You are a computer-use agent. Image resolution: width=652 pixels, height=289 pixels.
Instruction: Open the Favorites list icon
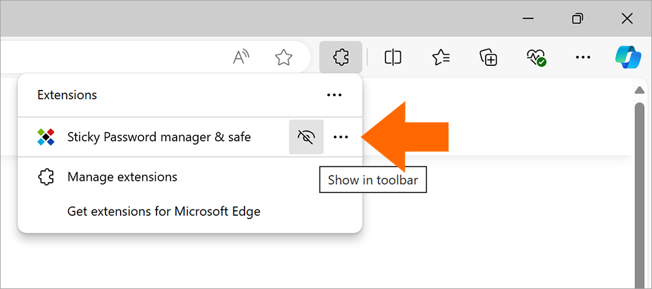(x=441, y=57)
